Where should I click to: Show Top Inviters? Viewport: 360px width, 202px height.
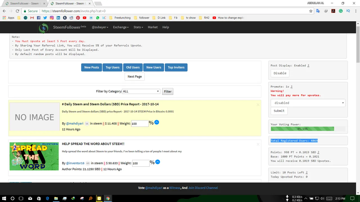(x=176, y=67)
